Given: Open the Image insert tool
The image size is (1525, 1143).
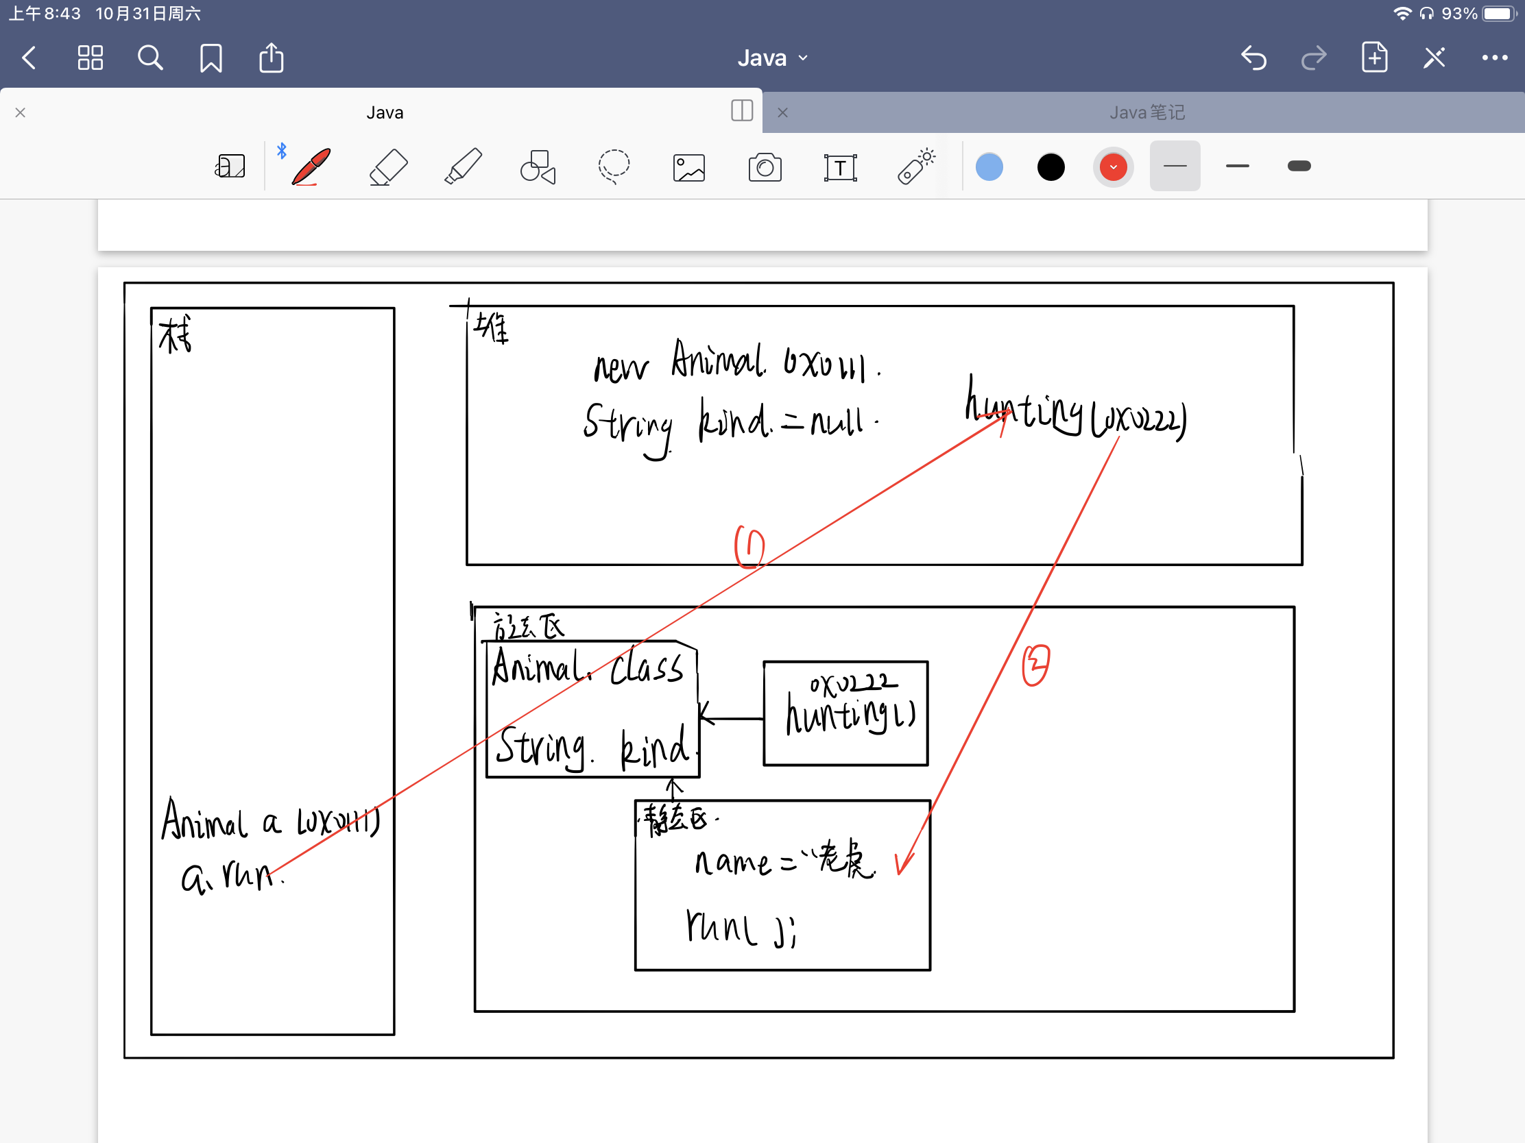Looking at the screenshot, I should (x=688, y=167).
